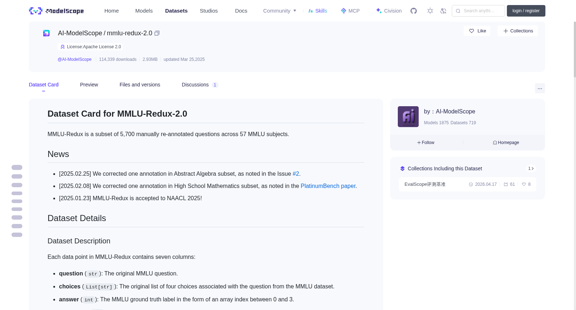Open the Models section
The width and height of the screenshot is (576, 310).
[144, 11]
